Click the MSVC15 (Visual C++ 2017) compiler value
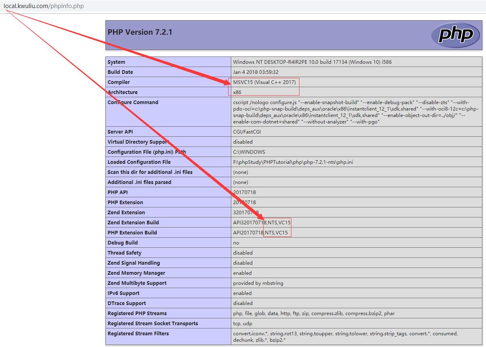This screenshot has height=347, width=486. tap(264, 82)
